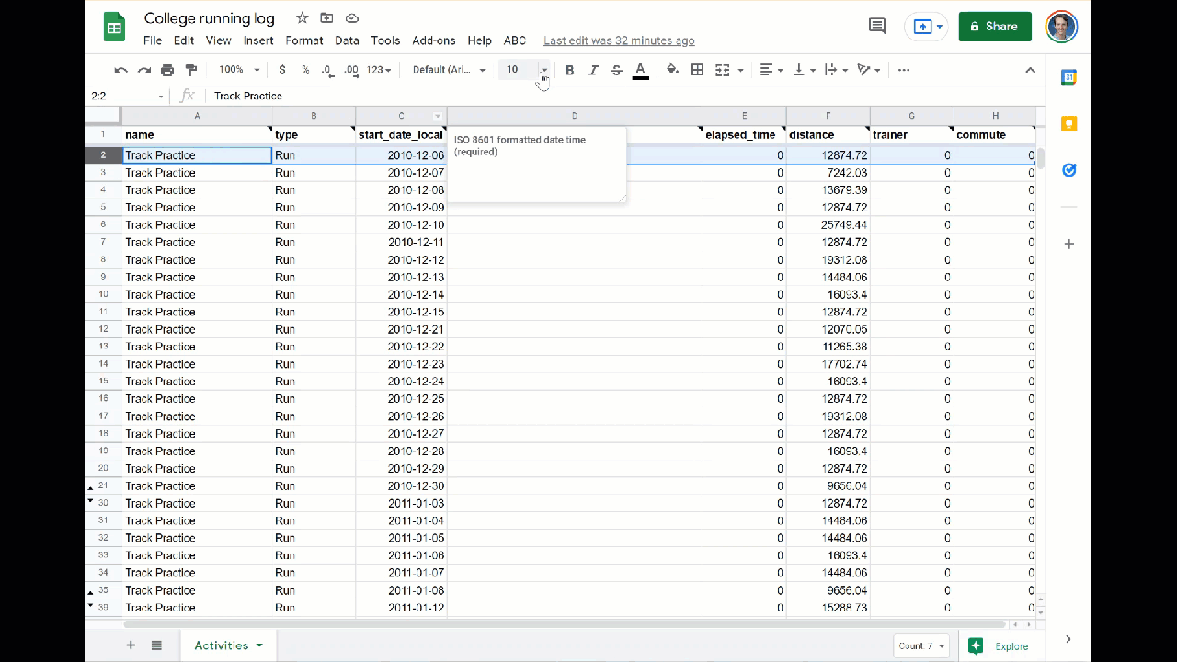1177x662 pixels.
Task: Open the text color picker
Action: point(640,69)
